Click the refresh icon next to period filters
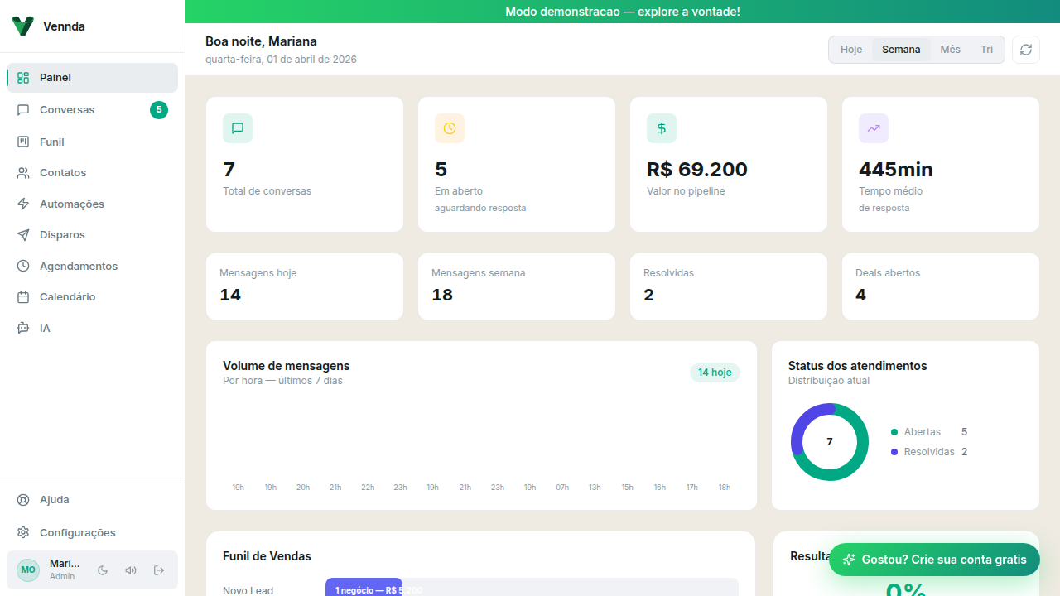The width and height of the screenshot is (1060, 596). coord(1025,50)
